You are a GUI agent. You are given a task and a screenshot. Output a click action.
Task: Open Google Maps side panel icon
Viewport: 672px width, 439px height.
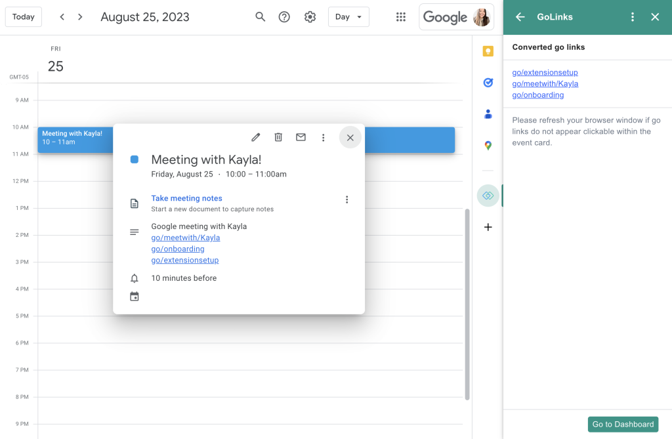488,145
